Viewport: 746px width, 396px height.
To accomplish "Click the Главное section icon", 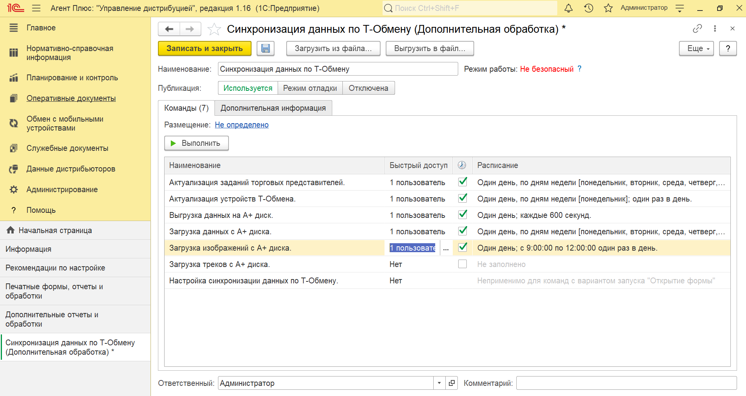I will (x=14, y=28).
